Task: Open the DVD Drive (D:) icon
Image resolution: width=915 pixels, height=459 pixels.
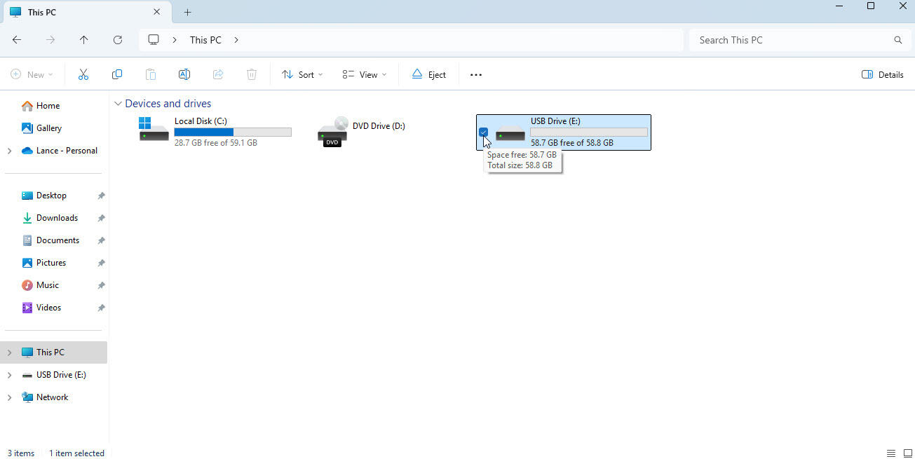Action: coord(332,132)
